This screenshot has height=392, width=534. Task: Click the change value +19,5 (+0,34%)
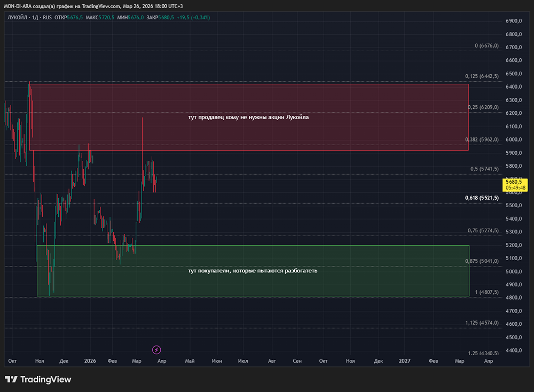(x=193, y=18)
